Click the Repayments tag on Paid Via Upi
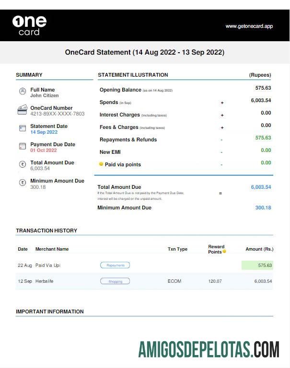 115,265
